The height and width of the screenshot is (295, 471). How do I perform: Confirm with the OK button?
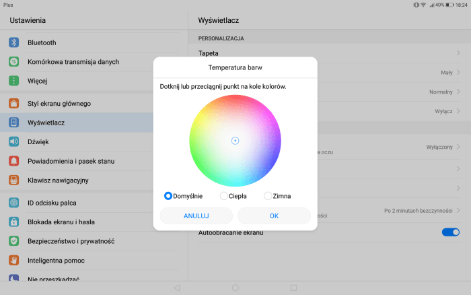274,216
